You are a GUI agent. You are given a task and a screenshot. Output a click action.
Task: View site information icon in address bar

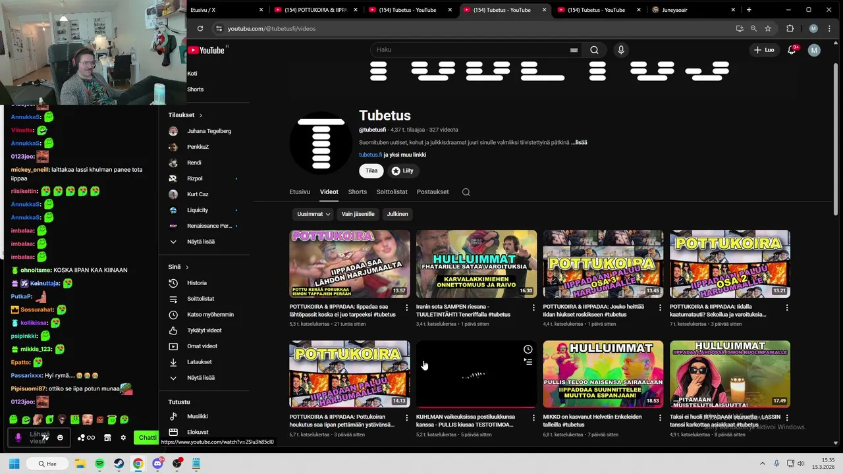click(x=219, y=28)
